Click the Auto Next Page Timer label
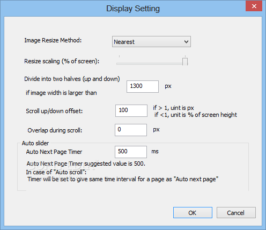 54,152
